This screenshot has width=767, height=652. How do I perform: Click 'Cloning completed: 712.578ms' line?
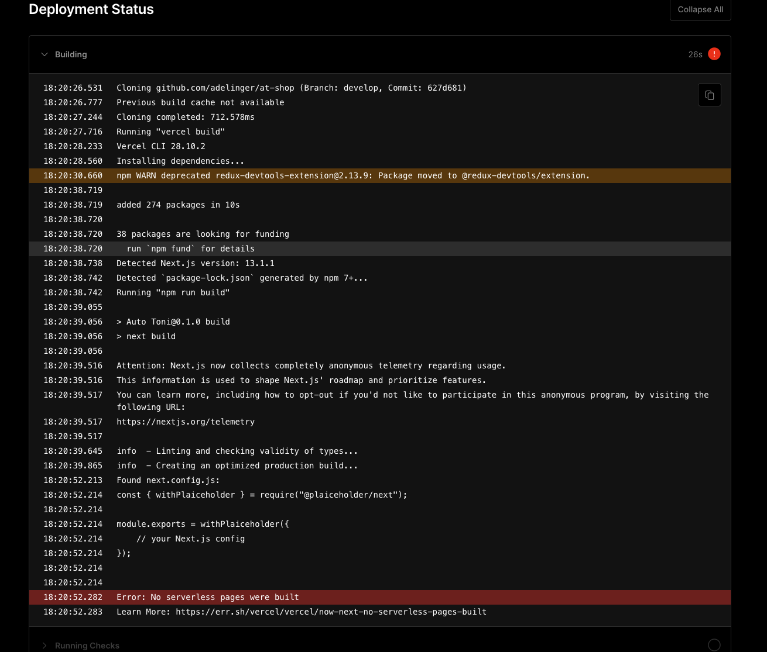[380, 117]
